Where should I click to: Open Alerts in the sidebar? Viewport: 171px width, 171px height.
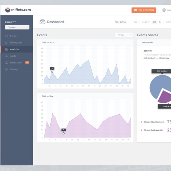17,56
